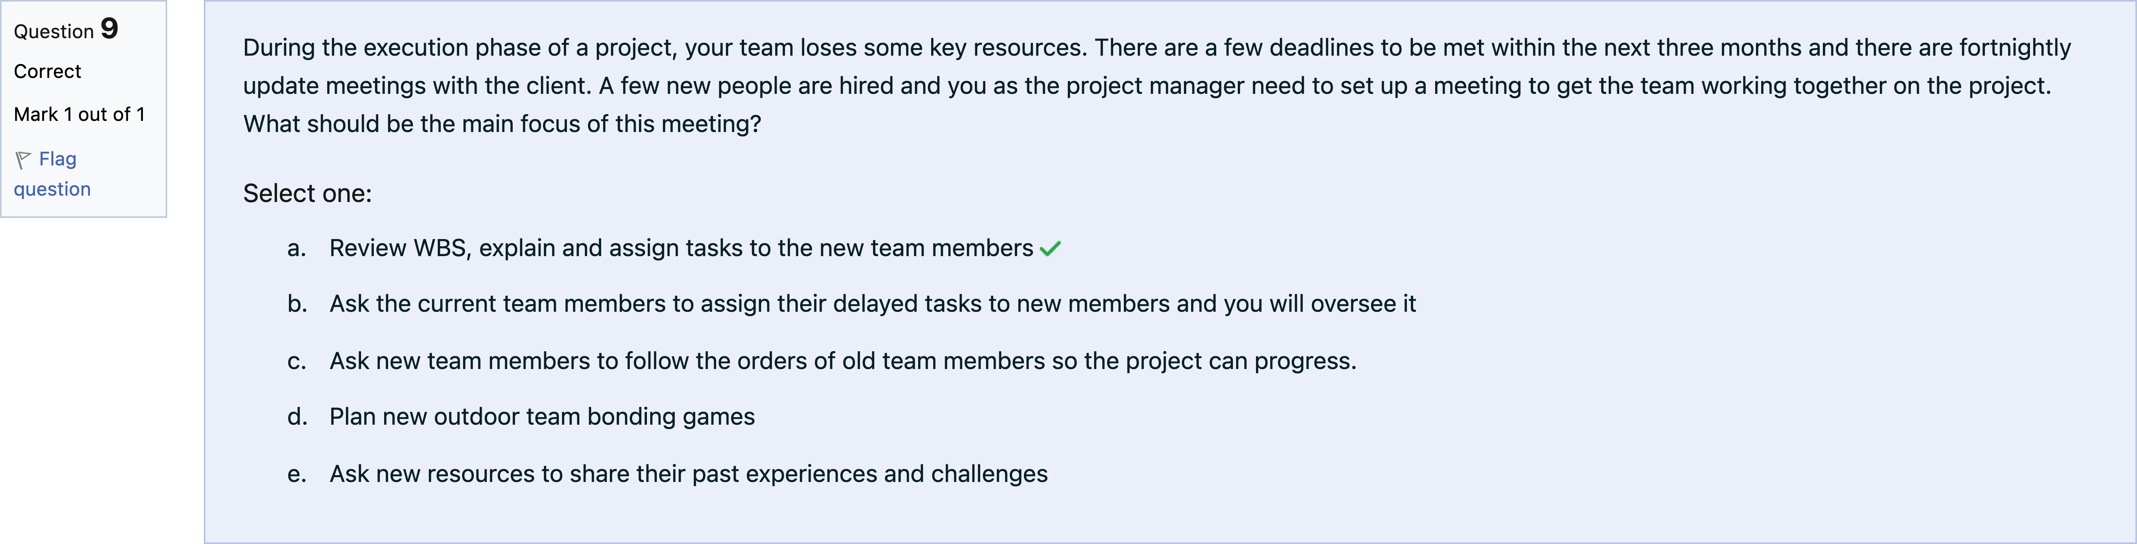The image size is (2137, 544).
Task: Click the large question number 9
Action: pyautogui.click(x=109, y=29)
